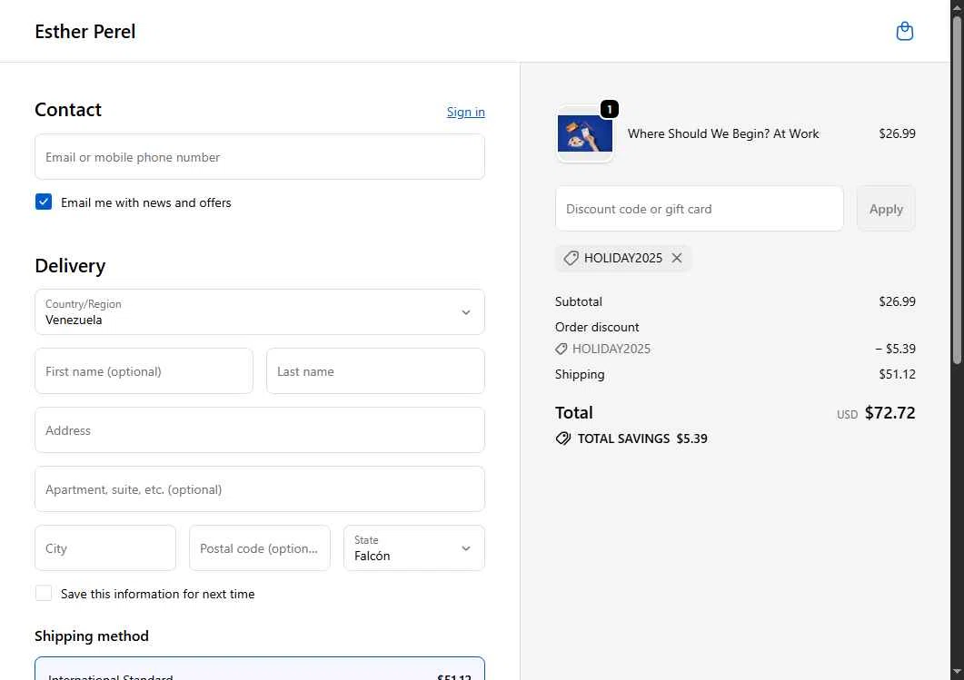The image size is (964, 680).
Task: Click the Order discount label
Action: click(597, 327)
